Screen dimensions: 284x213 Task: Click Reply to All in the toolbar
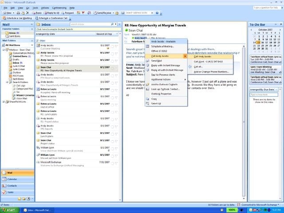pos(51,13)
